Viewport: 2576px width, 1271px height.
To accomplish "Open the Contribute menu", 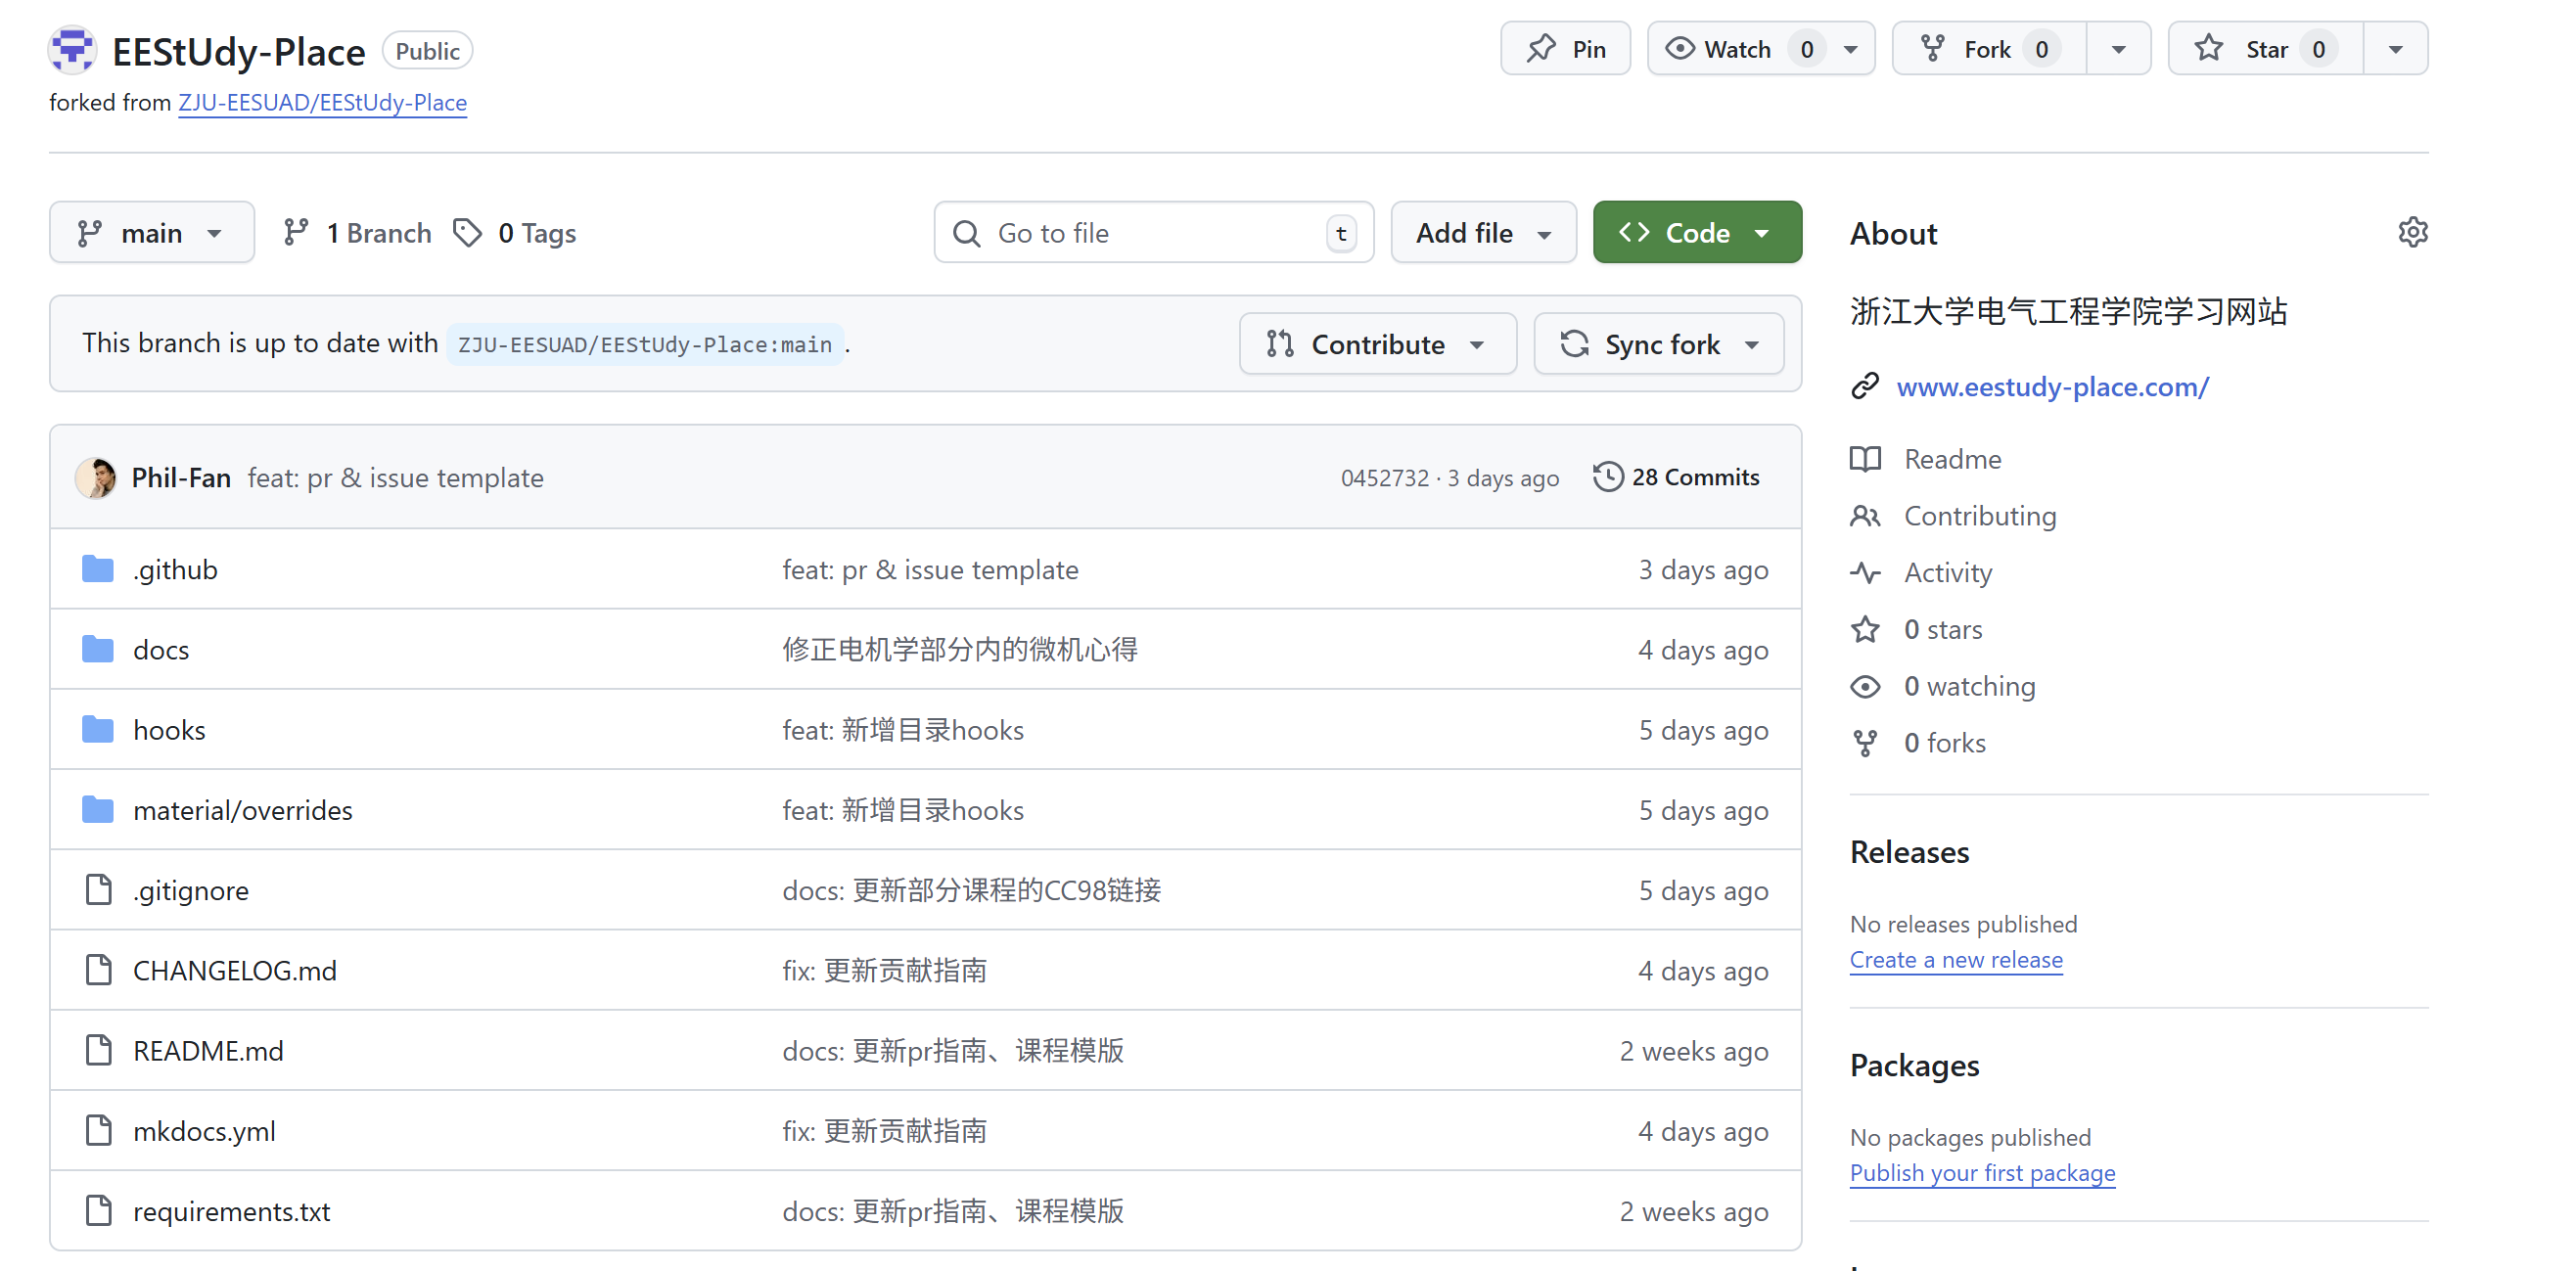I will coord(1376,344).
